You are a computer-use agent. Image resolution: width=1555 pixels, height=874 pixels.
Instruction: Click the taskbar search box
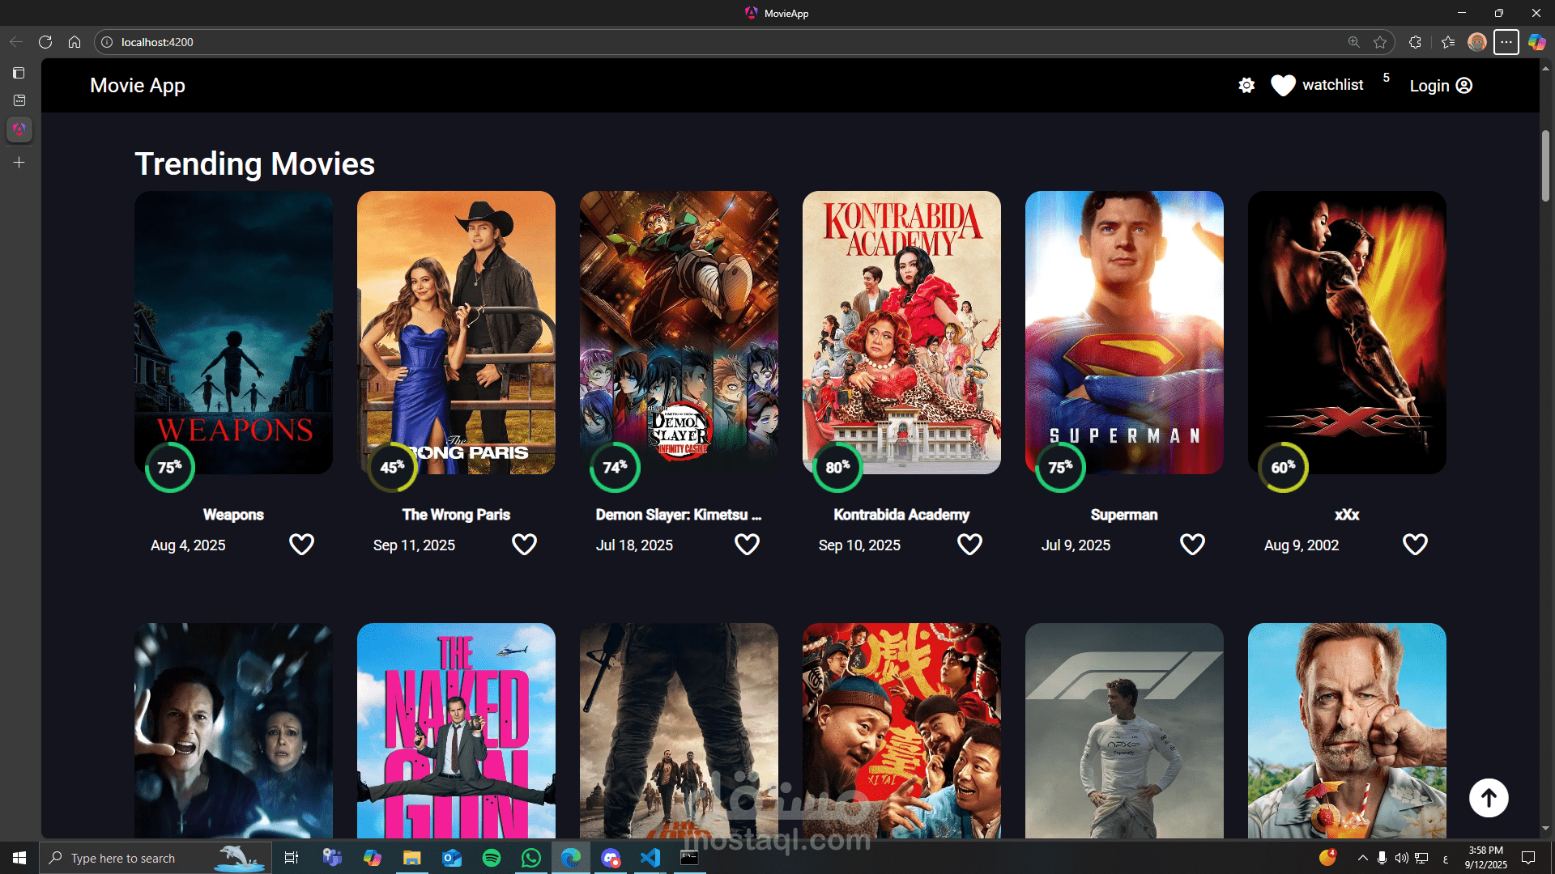155,858
